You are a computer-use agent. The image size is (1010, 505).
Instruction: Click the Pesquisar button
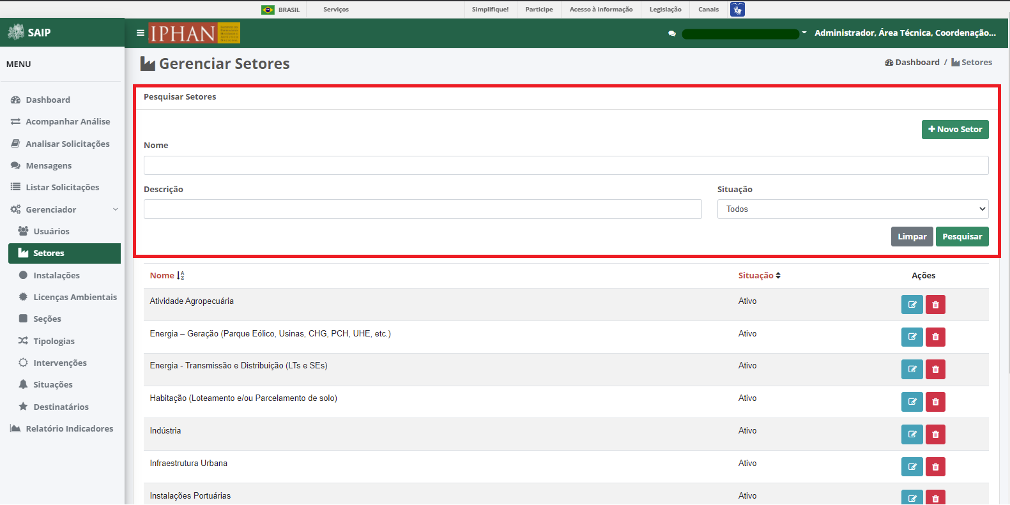click(x=962, y=237)
